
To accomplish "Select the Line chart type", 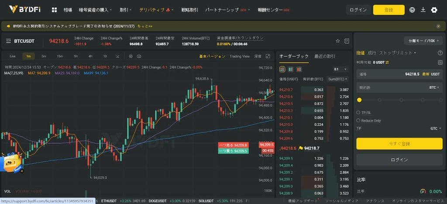I will tap(13, 56).
